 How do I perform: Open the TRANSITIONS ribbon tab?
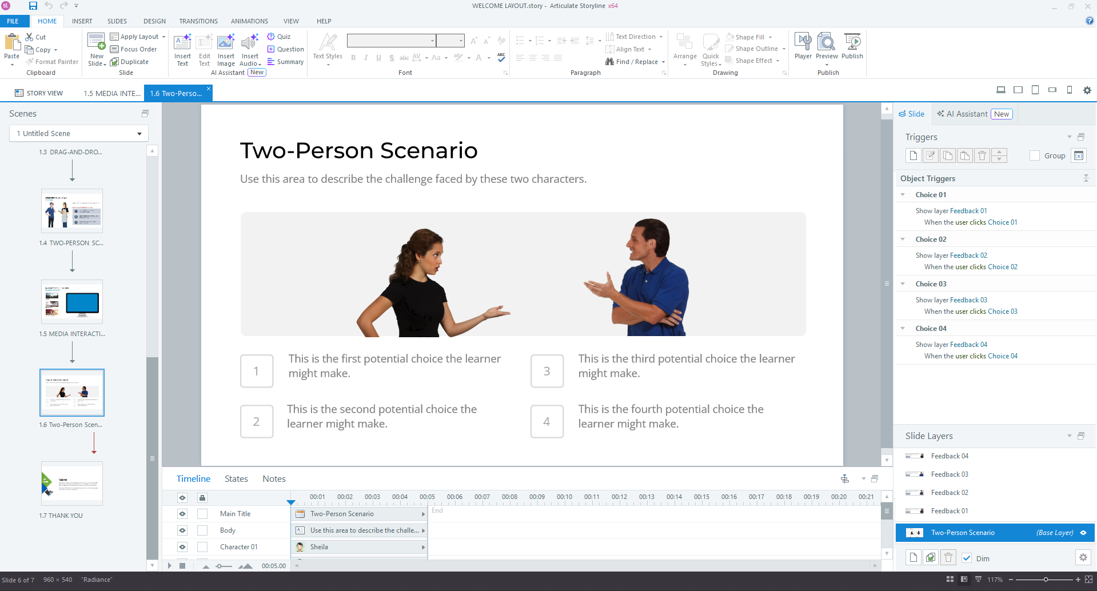pyautogui.click(x=198, y=21)
